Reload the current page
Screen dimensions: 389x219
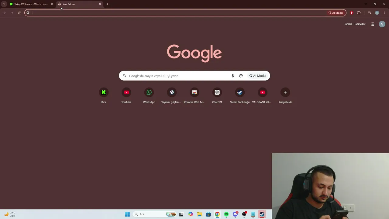(19, 13)
